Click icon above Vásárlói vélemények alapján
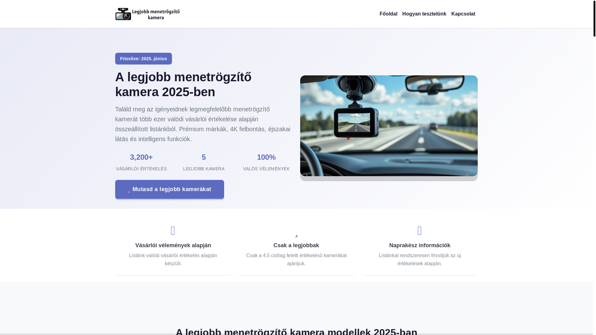Image resolution: width=596 pixels, height=335 pixels. tap(173, 230)
